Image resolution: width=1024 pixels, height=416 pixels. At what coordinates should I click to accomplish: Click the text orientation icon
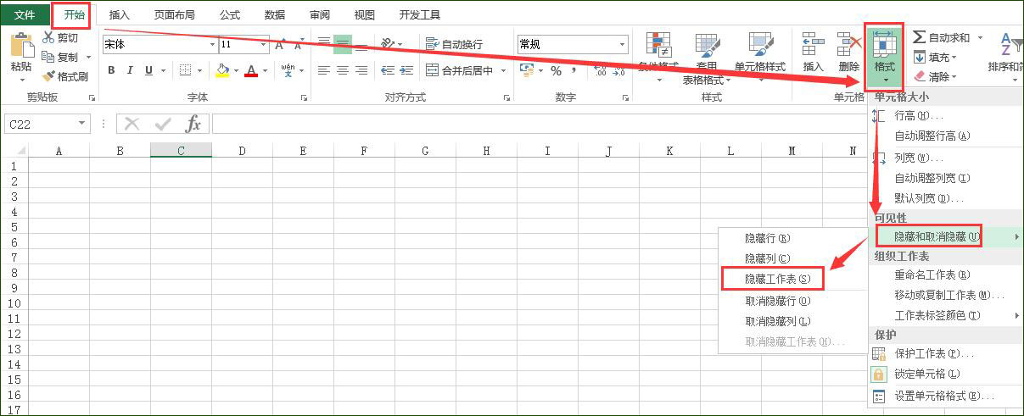coord(388,44)
